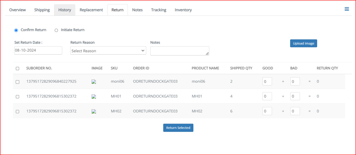The image size is (356, 155).
Task: Click the PRODUCT NAME column header
Action: pyautogui.click(x=205, y=68)
